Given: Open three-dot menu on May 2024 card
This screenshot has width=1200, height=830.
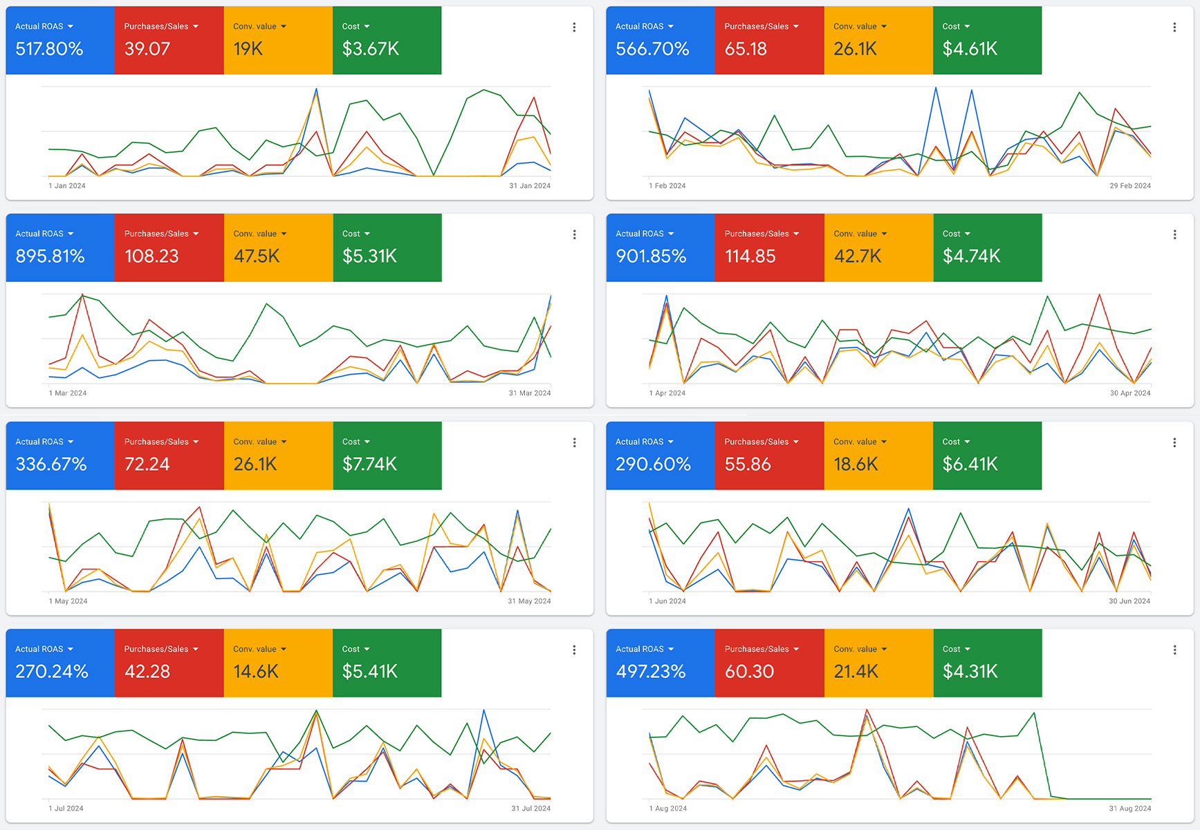Looking at the screenshot, I should point(574,443).
